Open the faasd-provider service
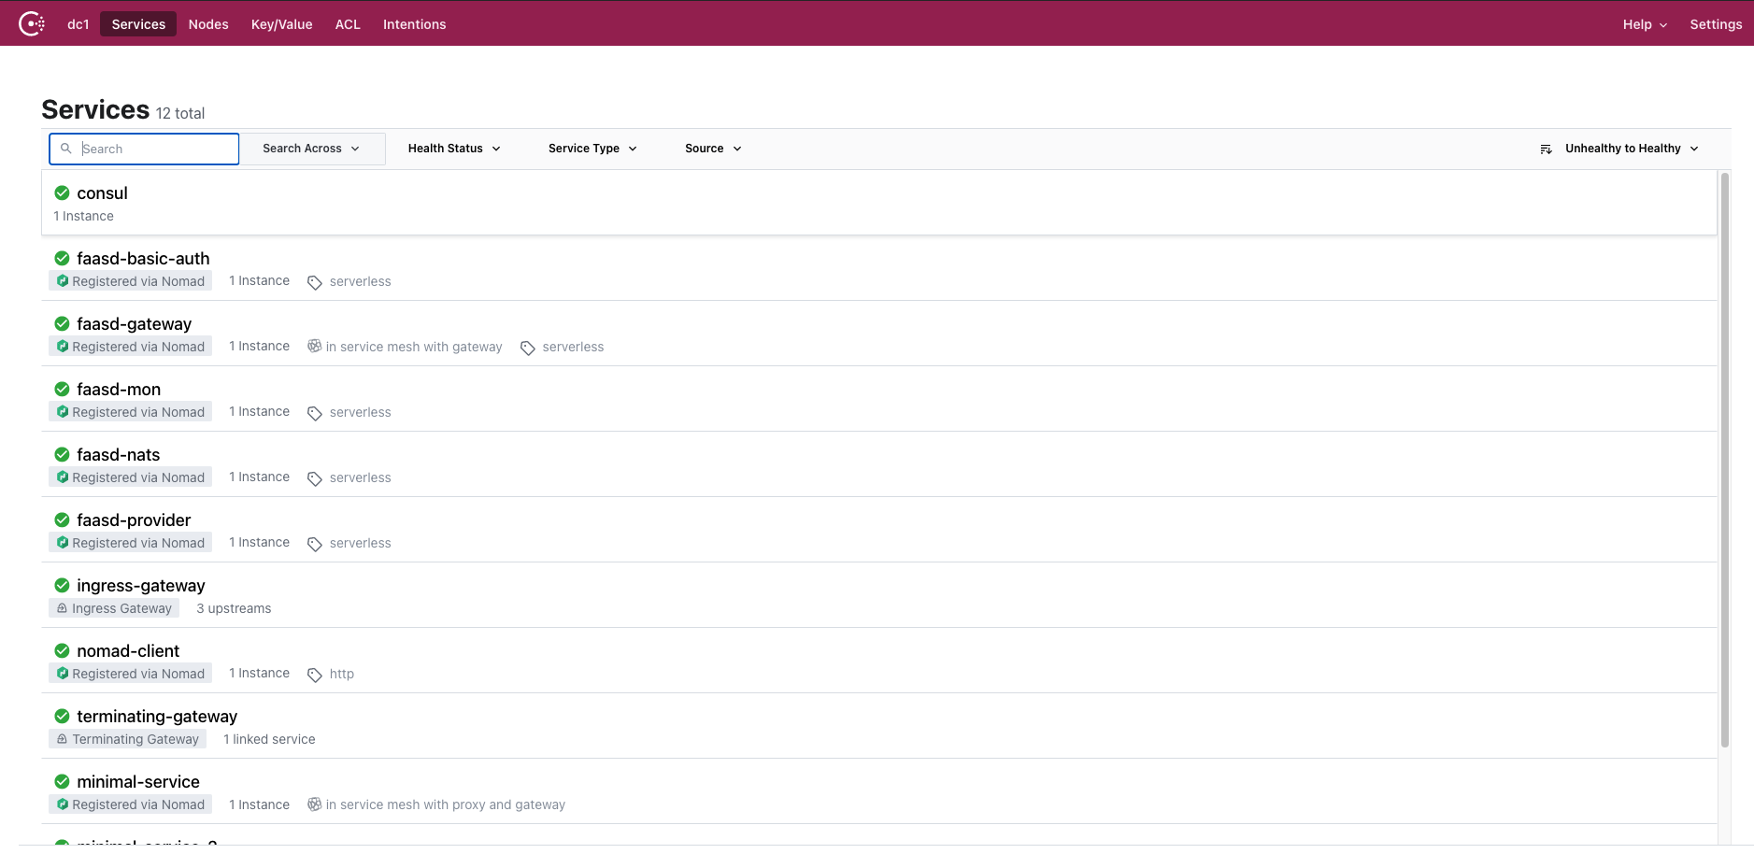Viewport: 1754px width, 854px height. click(134, 520)
